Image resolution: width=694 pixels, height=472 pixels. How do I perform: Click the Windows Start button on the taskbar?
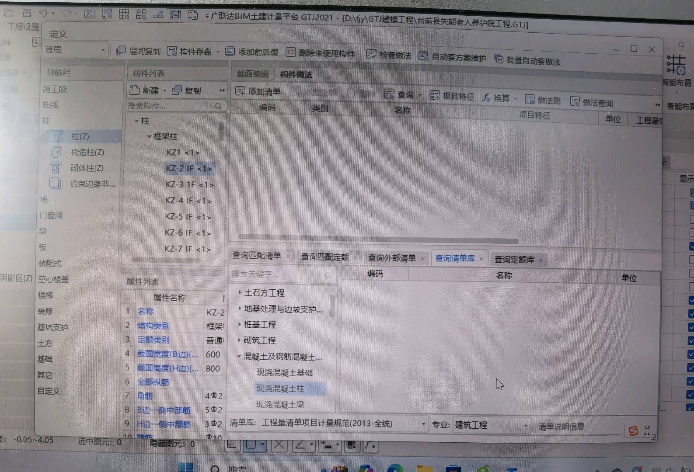tap(186, 467)
